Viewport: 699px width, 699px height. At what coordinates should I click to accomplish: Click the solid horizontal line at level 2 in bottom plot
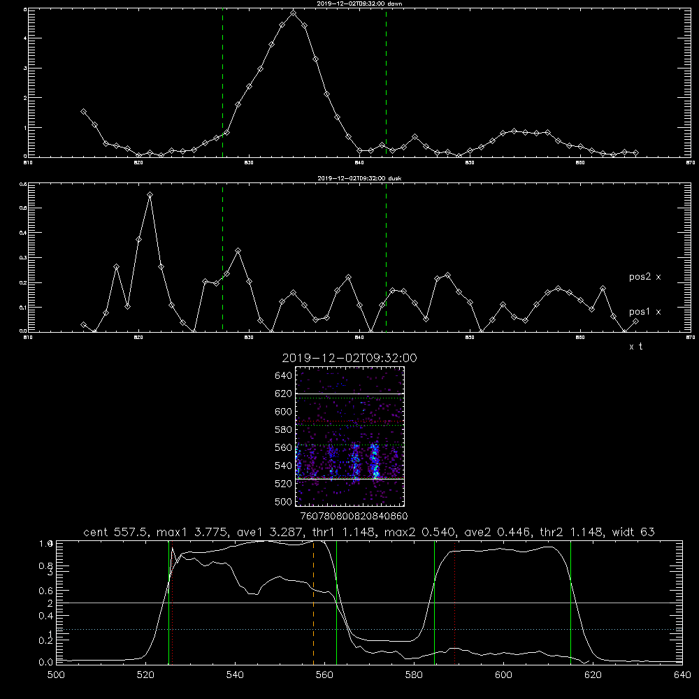(369, 603)
